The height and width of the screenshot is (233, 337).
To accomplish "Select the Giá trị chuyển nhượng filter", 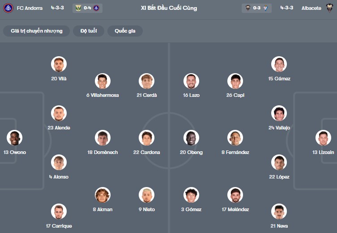I will coord(37,31).
